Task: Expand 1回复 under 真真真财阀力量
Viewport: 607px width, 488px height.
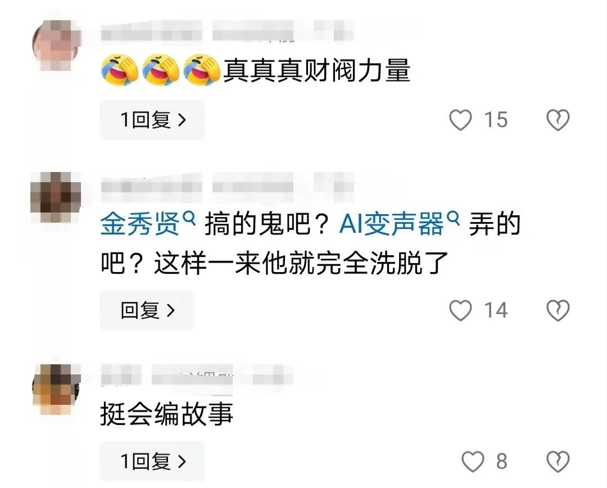Action: pos(152,119)
